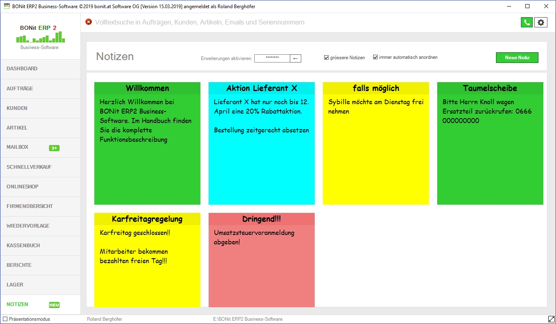Open the Wiedervorlage section
The height and width of the screenshot is (324, 556).
(40, 226)
